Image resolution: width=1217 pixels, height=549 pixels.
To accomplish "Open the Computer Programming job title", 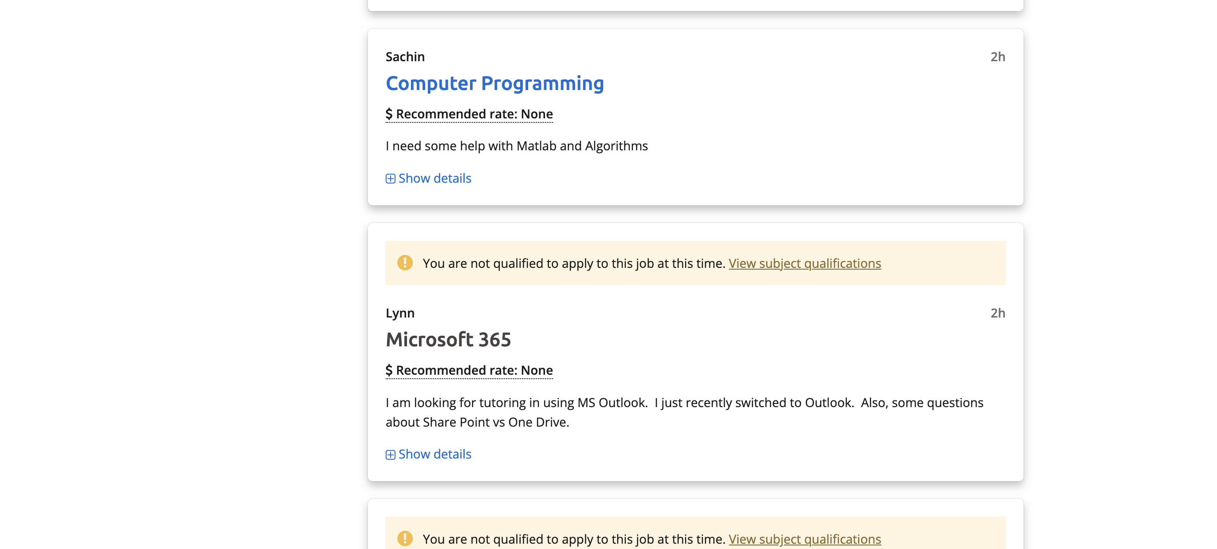I will [x=494, y=83].
